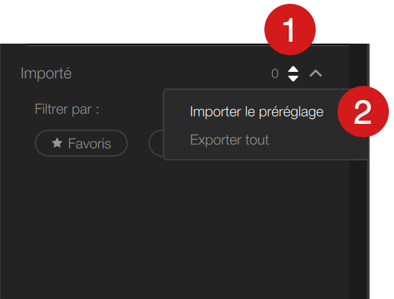
Task: Click the Importé section title
Action: point(46,74)
